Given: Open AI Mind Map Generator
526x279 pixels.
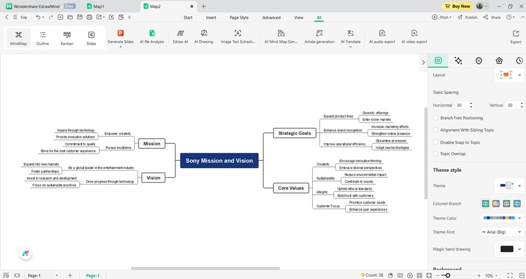Looking at the screenshot, I should (281, 37).
